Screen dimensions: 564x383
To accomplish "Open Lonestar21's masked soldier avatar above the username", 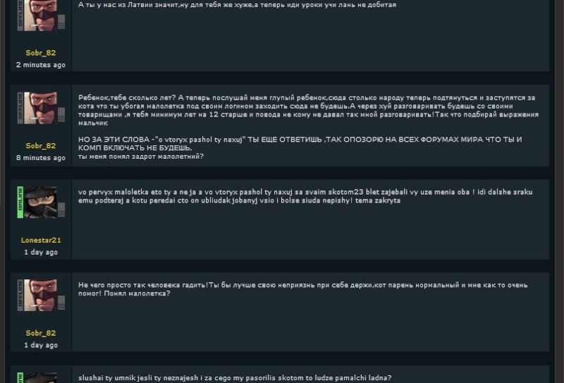I will (x=40, y=202).
